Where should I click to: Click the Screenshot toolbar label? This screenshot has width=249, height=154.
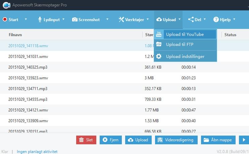pos(89,20)
